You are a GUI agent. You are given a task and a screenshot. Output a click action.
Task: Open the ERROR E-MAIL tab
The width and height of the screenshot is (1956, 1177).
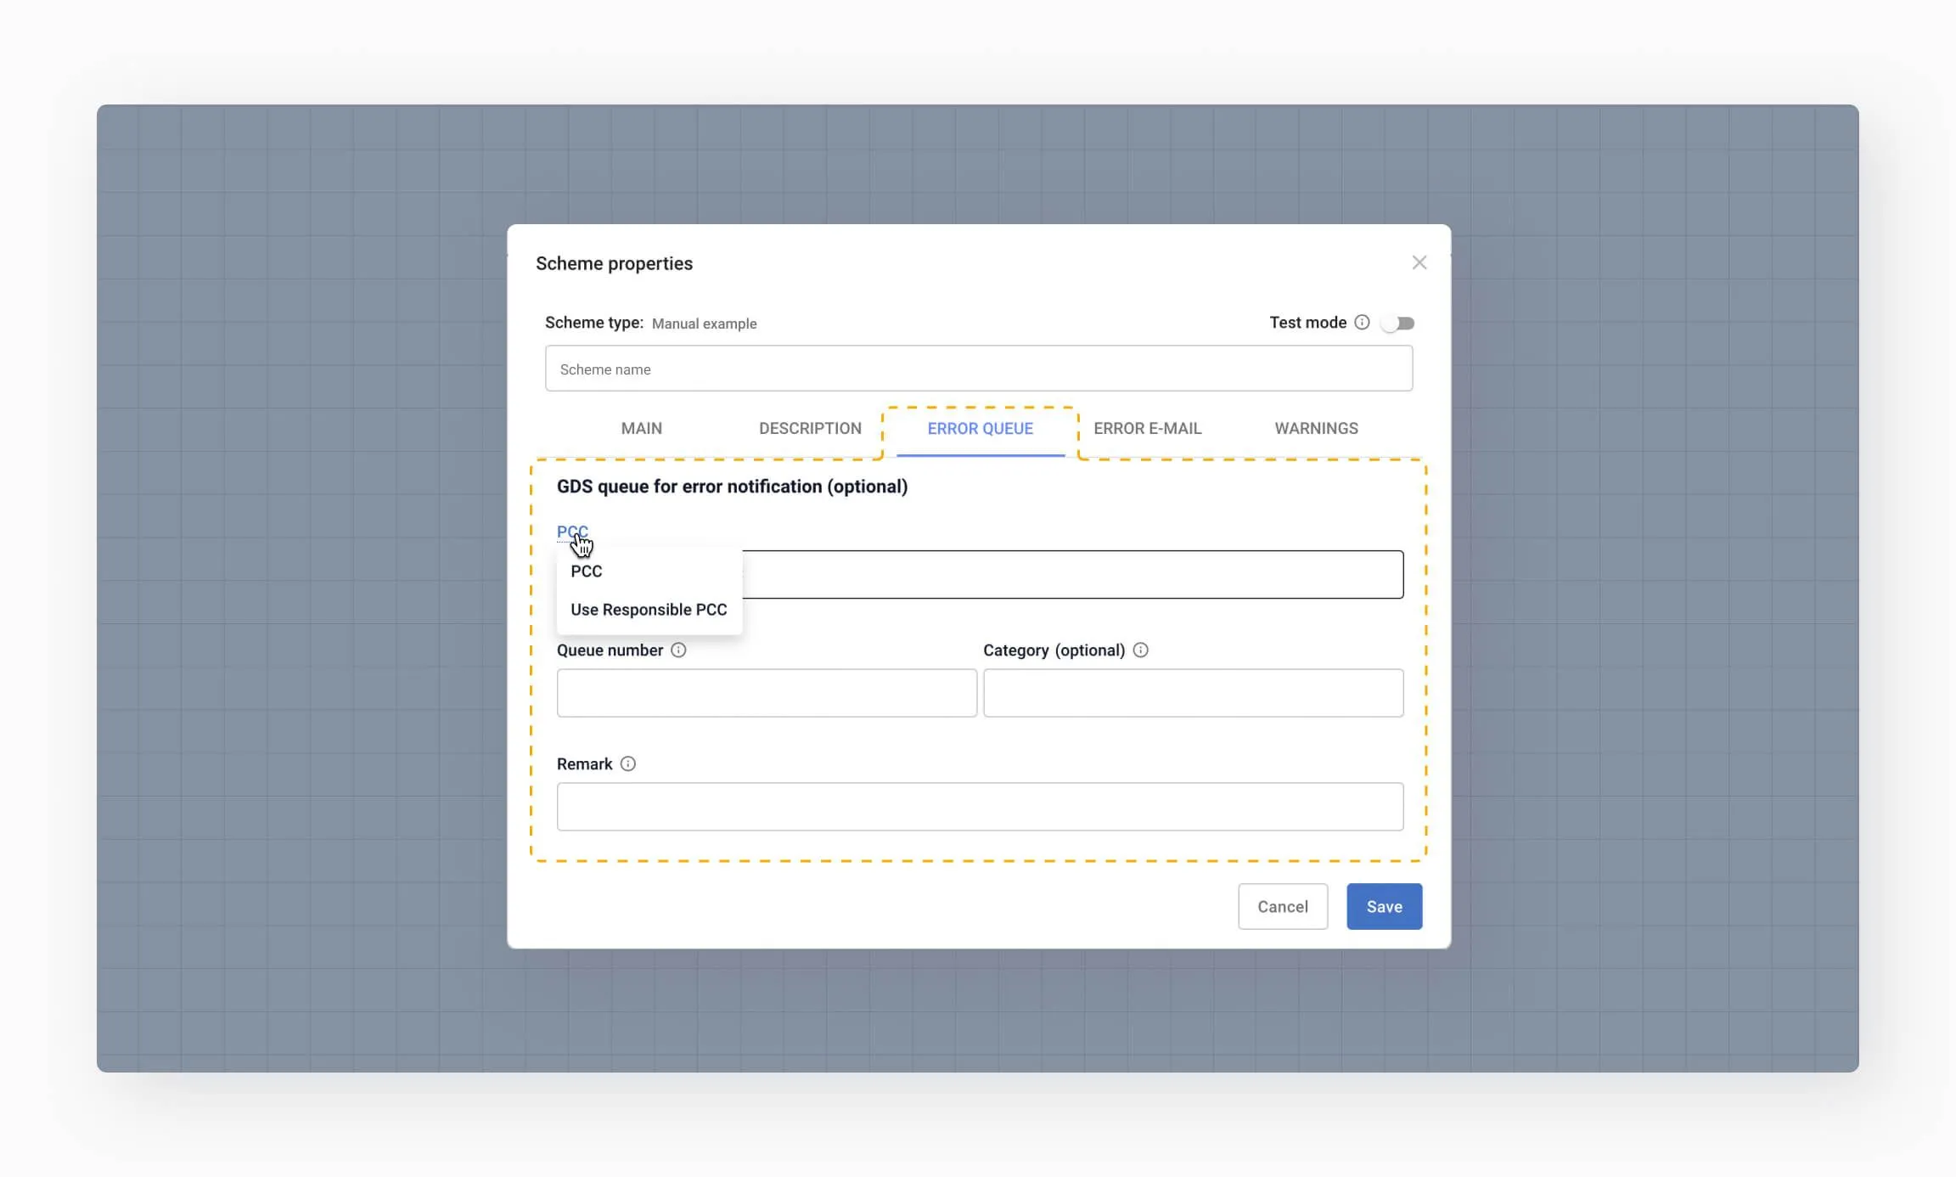[x=1147, y=429]
